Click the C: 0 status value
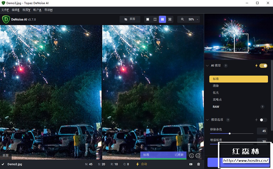The height and width of the screenshot is (169, 273). [126, 164]
